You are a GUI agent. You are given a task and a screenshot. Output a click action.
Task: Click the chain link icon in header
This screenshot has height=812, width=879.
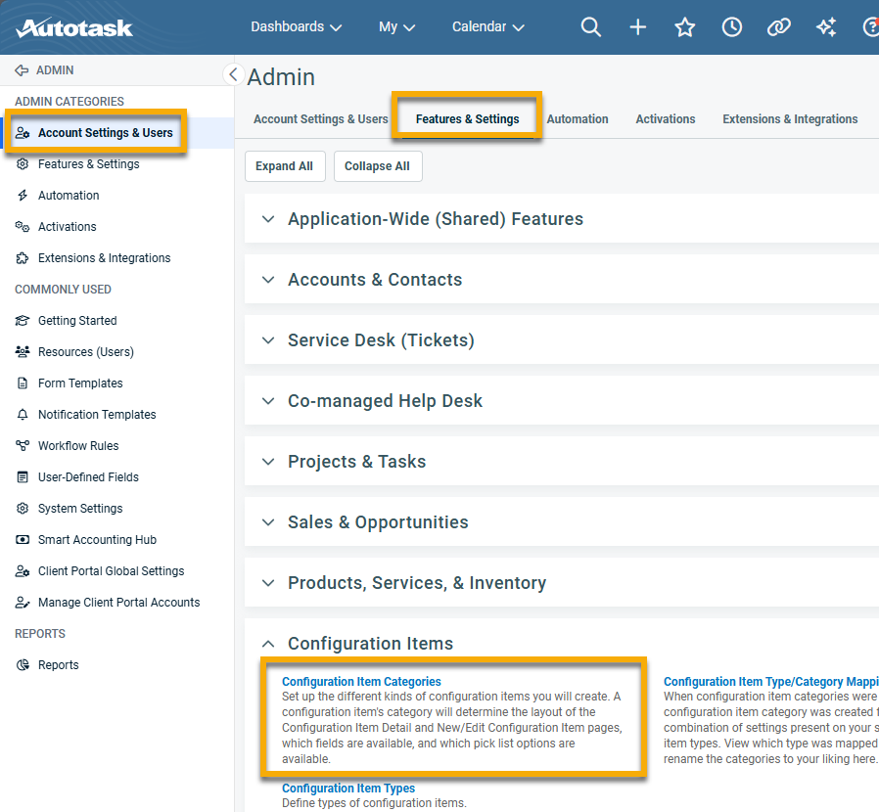point(778,26)
